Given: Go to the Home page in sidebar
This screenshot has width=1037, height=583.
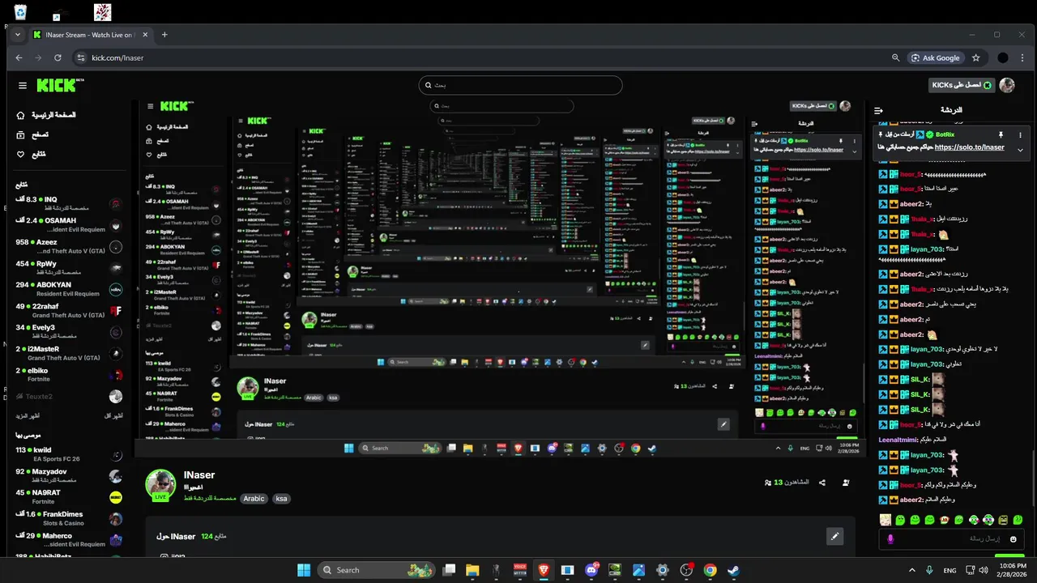Looking at the screenshot, I should point(47,115).
